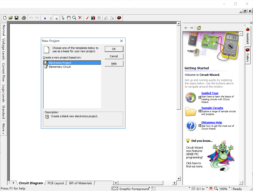Open the Guided Tour link
Image resolution: width=253 pixels, height=191 pixels.
pos(210,93)
